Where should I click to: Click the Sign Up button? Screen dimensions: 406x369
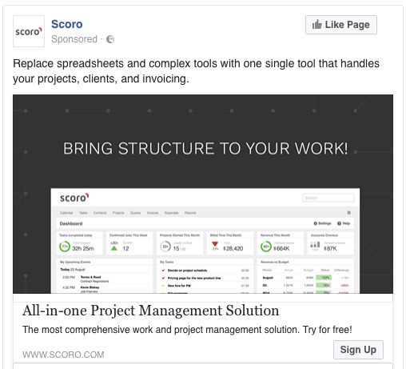[x=358, y=350]
